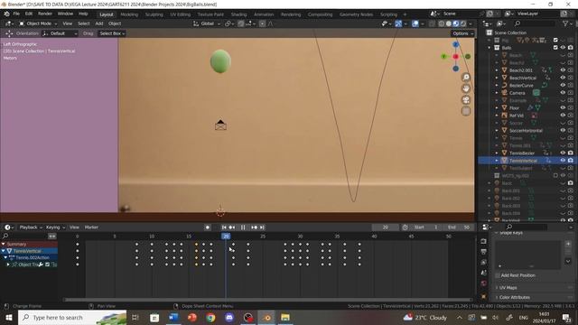Toggle proportional editing icon
Viewport: 578px width, 325px height.
tap(262, 23)
